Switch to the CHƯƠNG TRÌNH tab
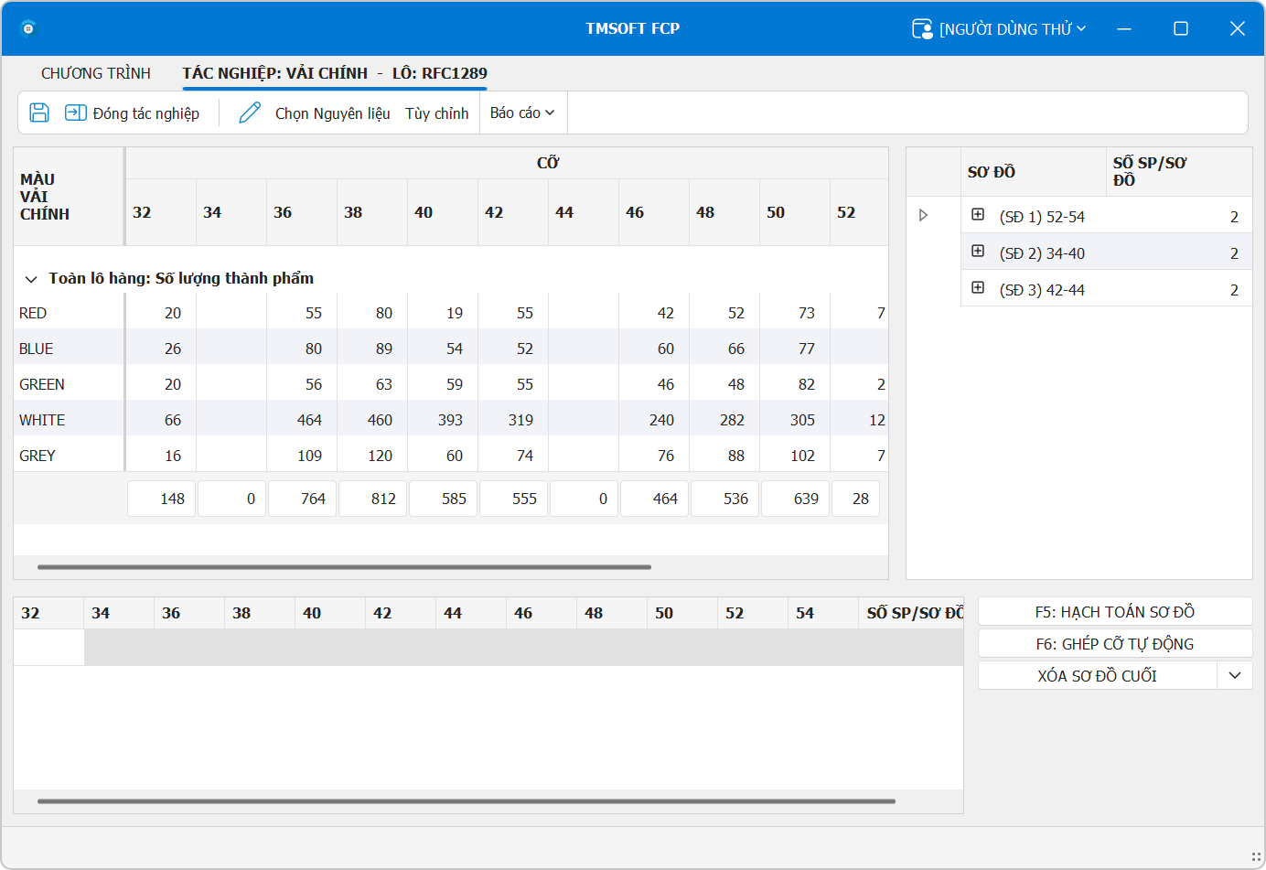This screenshot has width=1266, height=870. coord(96,73)
